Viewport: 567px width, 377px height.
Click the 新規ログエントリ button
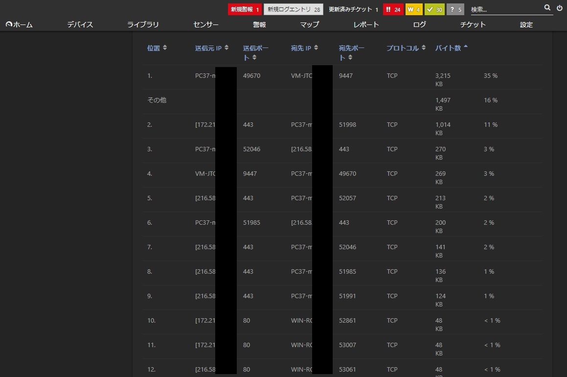click(x=294, y=9)
